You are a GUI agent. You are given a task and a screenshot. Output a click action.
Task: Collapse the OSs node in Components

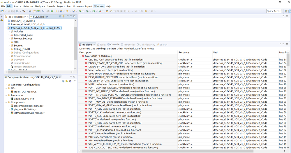(x=6, y=88)
